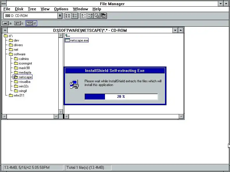Open the View menu
This screenshot has width=230, height=172.
coord(45,9)
